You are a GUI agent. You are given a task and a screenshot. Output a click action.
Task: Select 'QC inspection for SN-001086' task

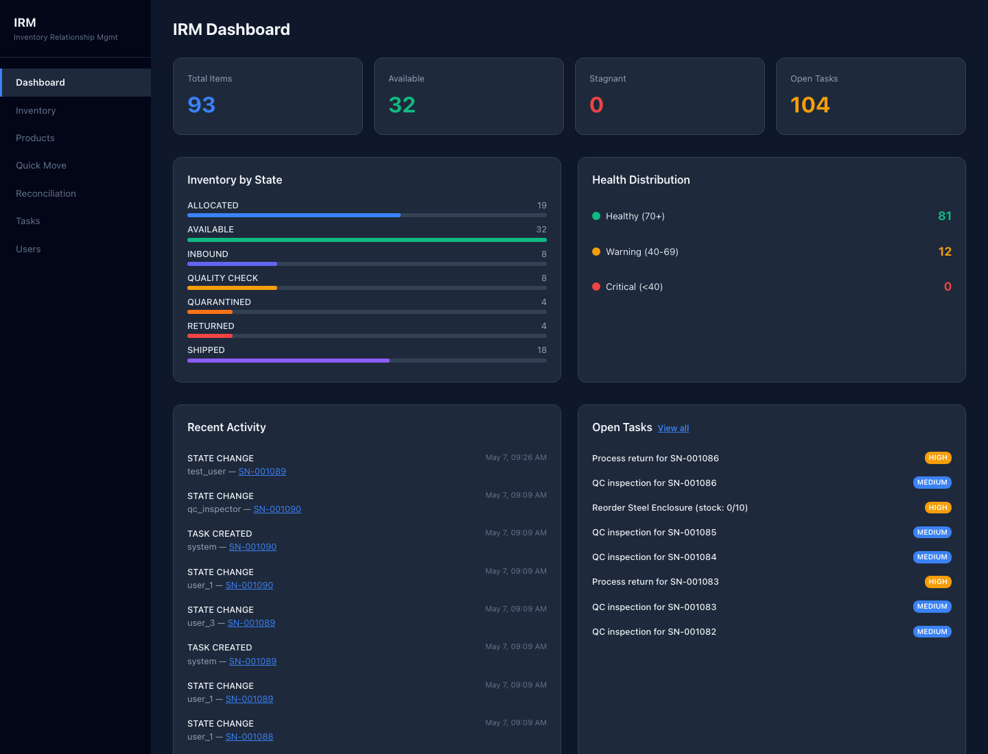tap(654, 483)
